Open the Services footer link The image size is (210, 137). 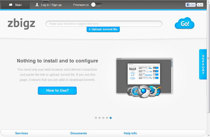21,133
